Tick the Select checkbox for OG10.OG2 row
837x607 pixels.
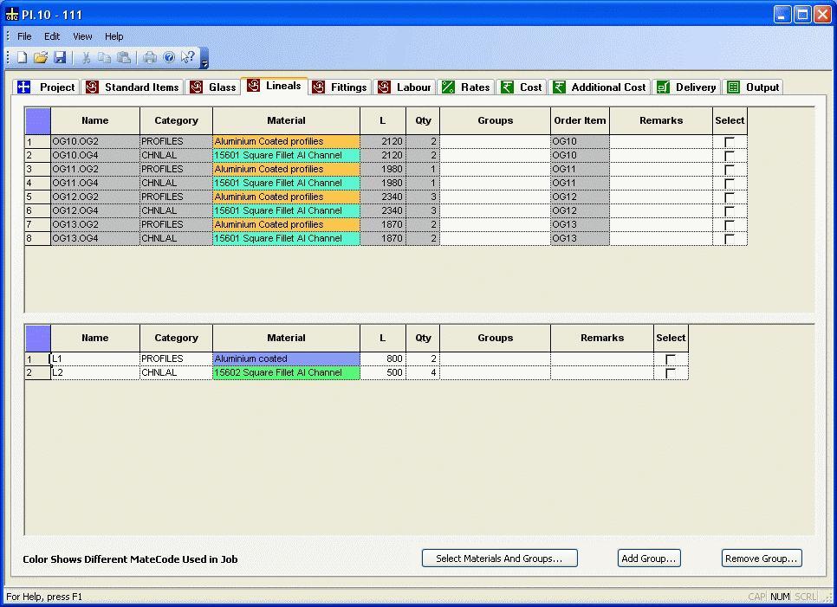[x=730, y=142]
